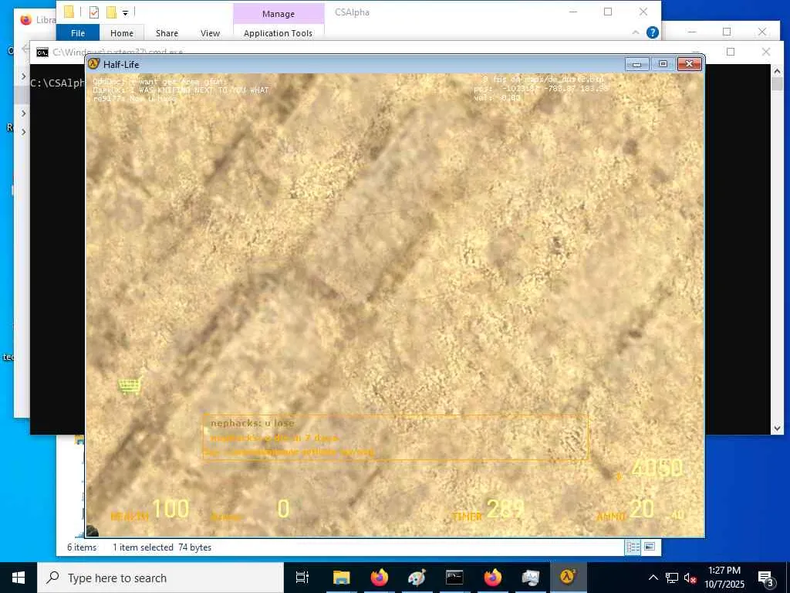This screenshot has width=790, height=593.
Task: Switch to the Share ribbon tab
Action: pos(167,32)
